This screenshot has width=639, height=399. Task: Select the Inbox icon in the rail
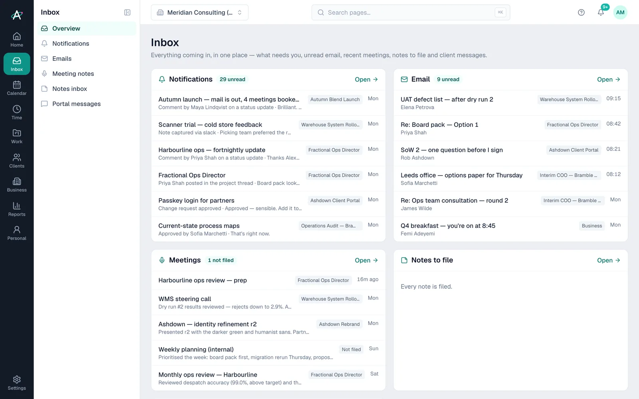17,64
